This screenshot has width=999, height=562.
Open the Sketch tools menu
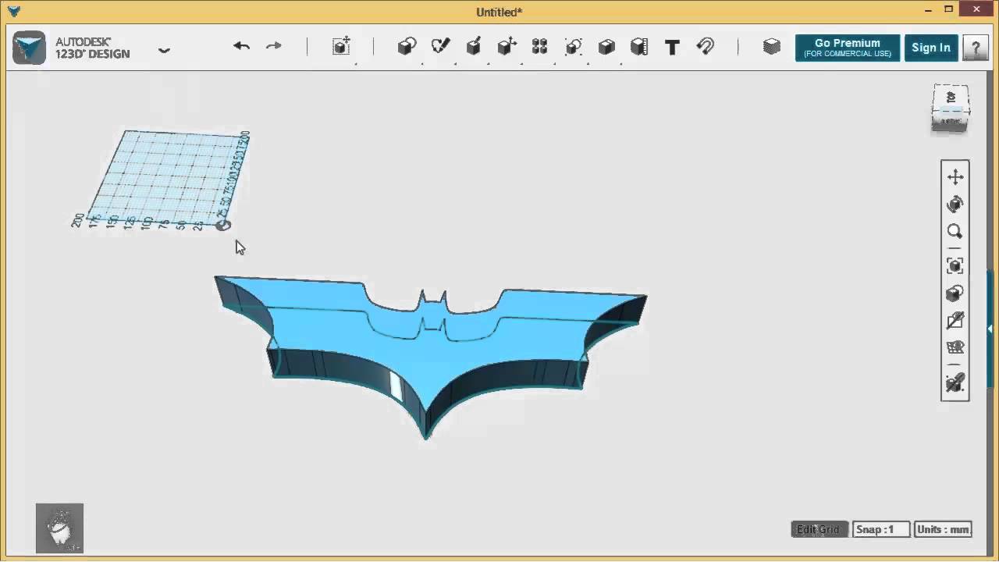tap(440, 47)
